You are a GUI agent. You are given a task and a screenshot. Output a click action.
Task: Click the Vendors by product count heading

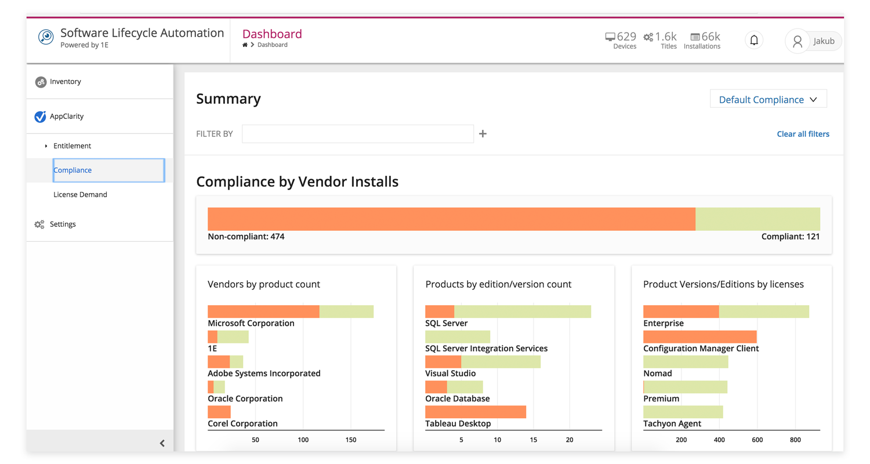pos(264,284)
